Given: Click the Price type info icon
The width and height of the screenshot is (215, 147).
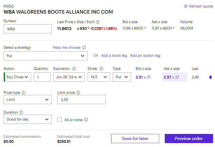Looking at the screenshot, I should [23, 92].
